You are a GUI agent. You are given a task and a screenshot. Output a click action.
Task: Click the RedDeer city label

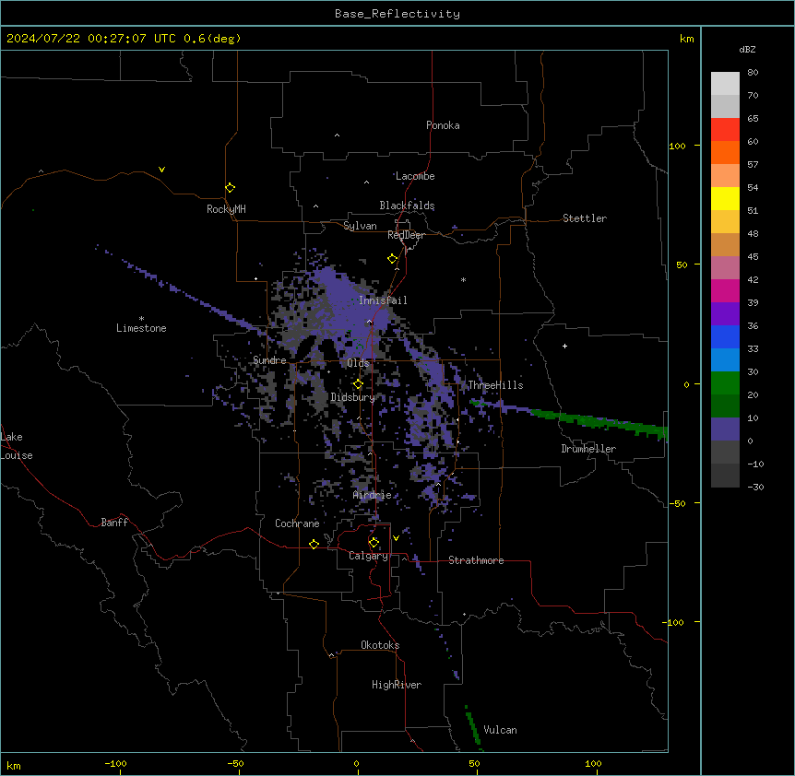point(407,235)
